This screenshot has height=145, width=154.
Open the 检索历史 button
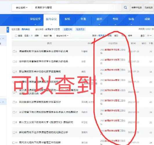(x=80, y=29)
